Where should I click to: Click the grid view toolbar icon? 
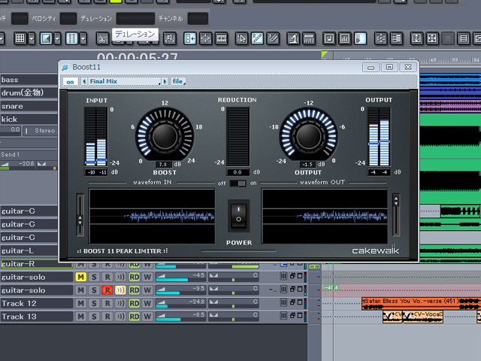click(20, 38)
